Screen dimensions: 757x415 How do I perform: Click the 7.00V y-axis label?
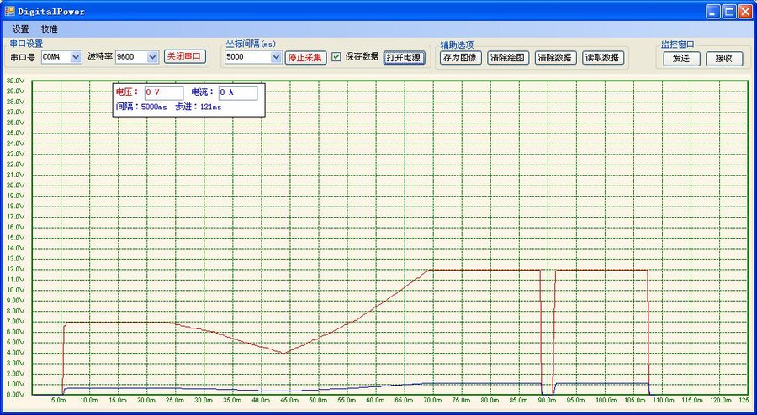pyautogui.click(x=15, y=322)
